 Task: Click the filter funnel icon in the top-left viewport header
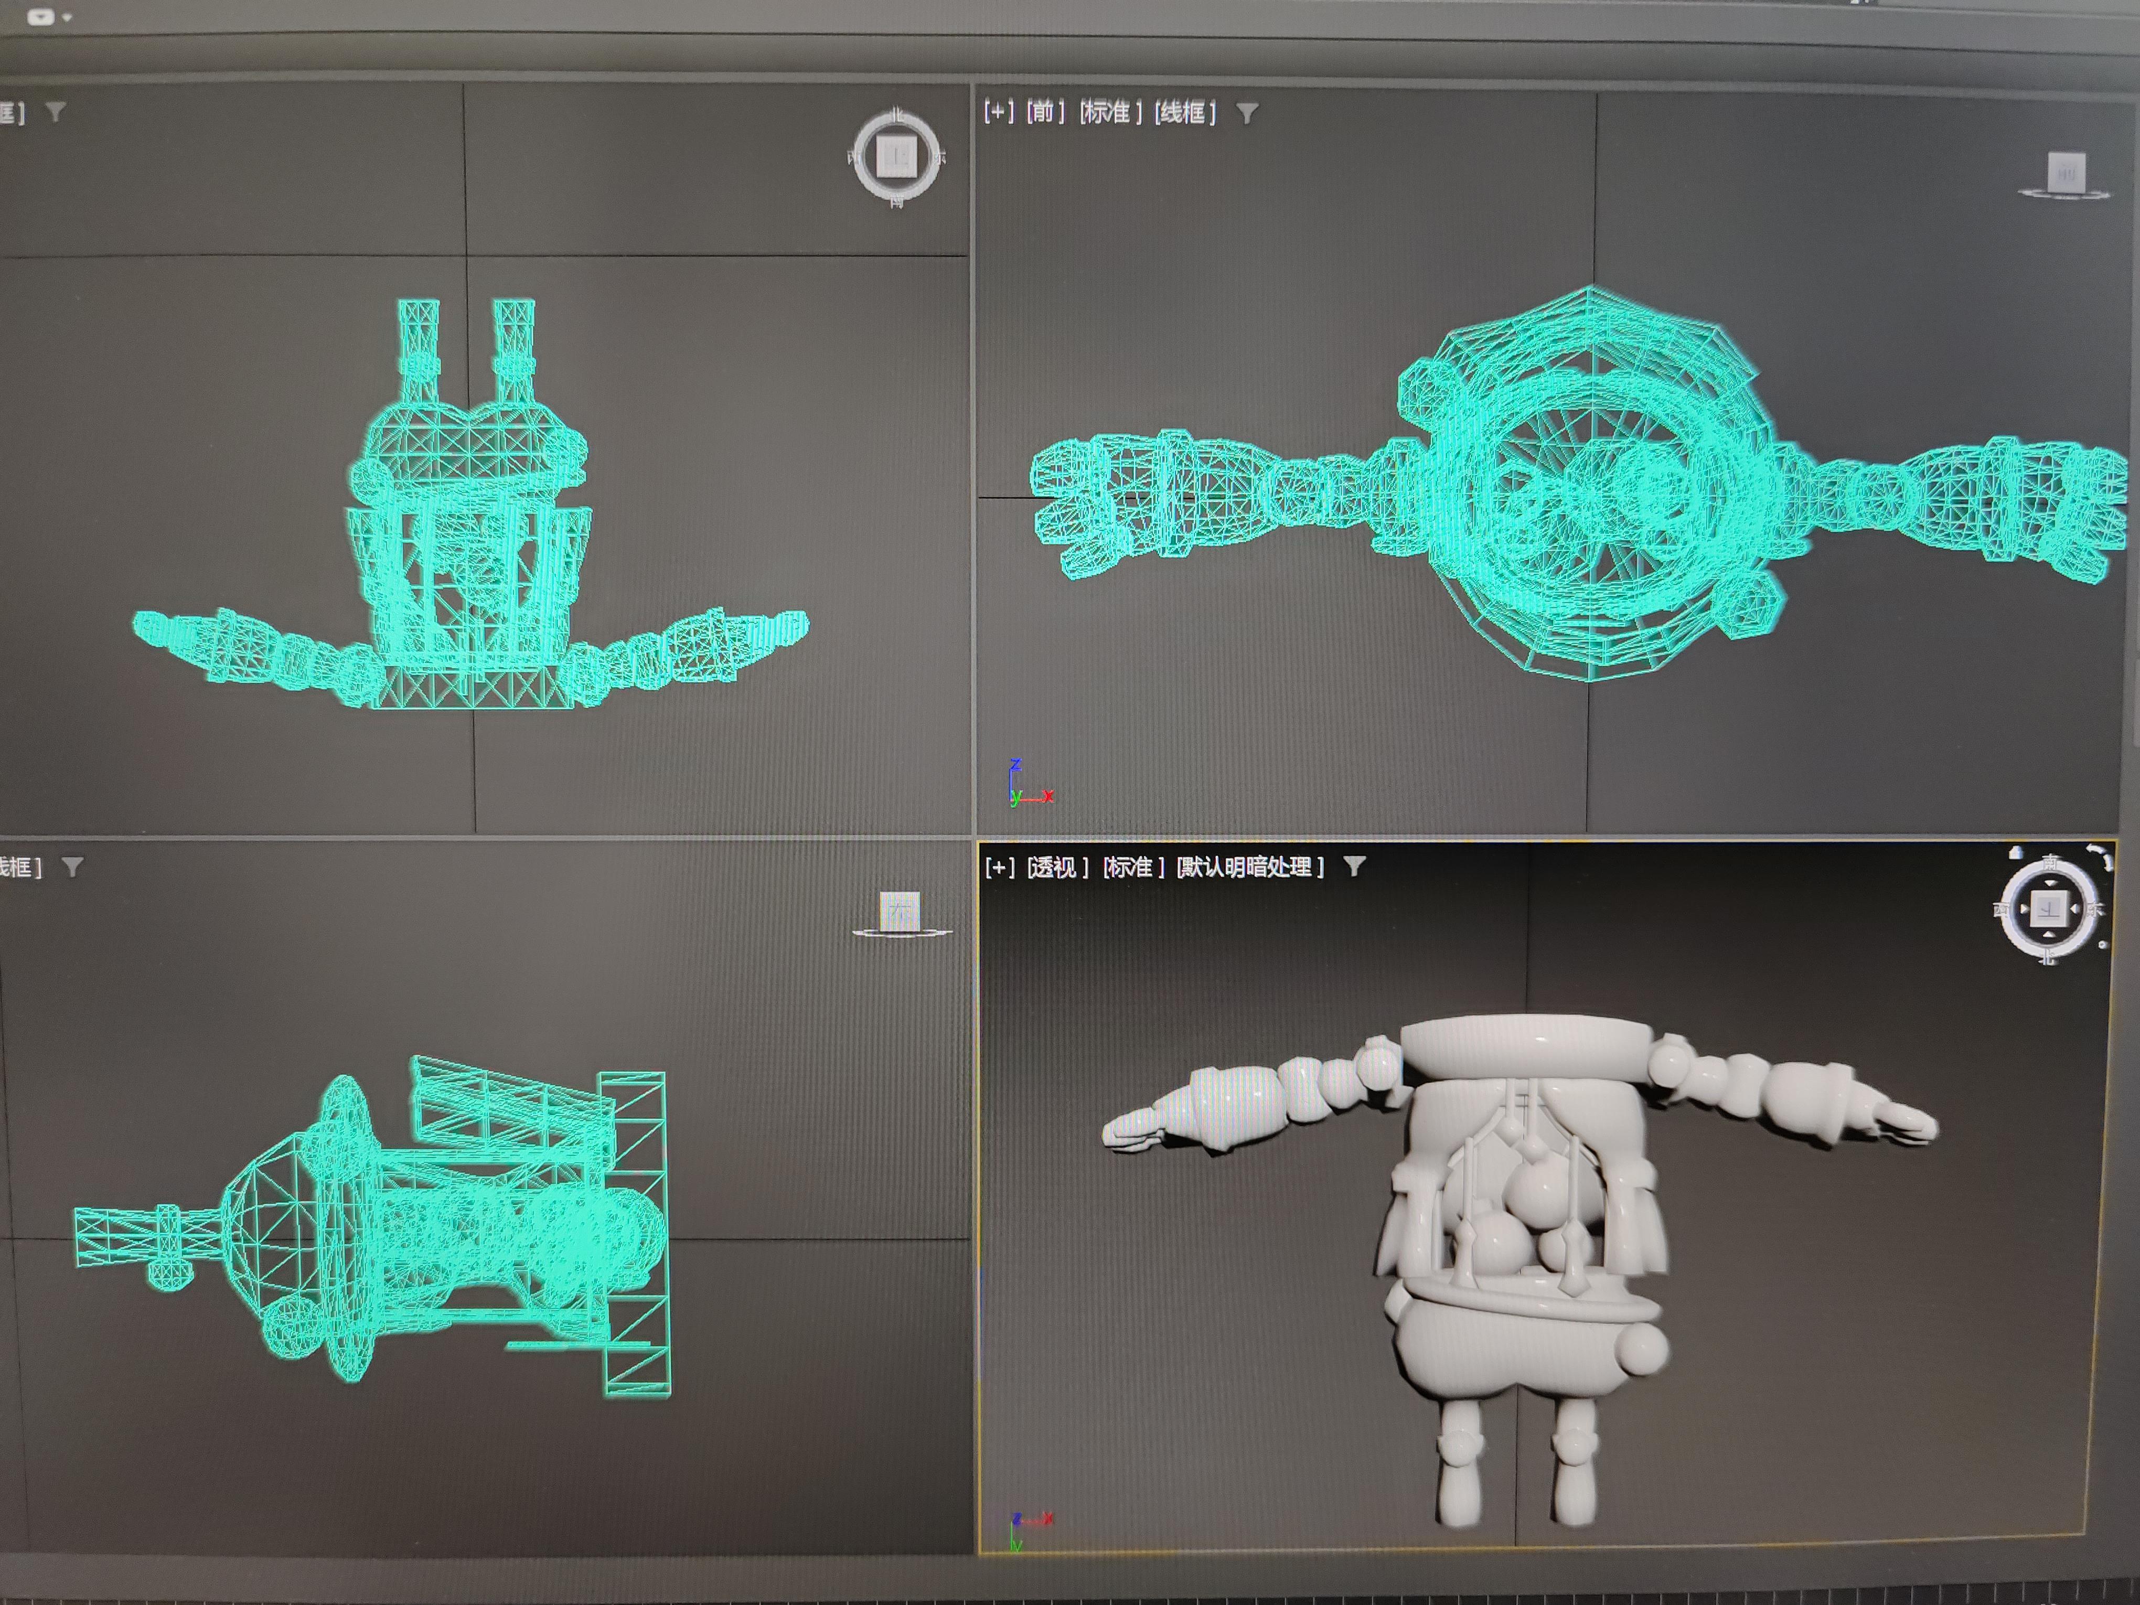[55, 112]
